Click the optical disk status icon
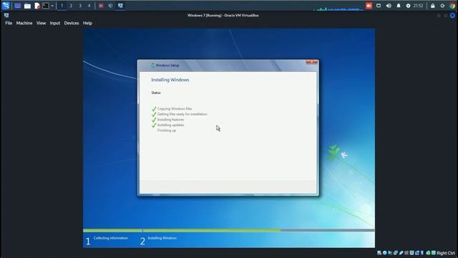458x258 pixels. 385,253
